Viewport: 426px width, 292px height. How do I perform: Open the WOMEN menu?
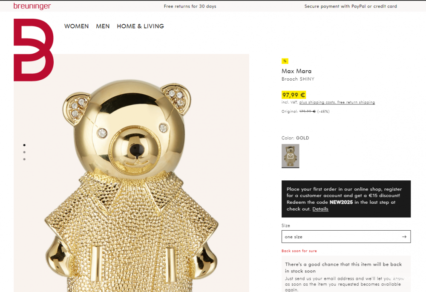coord(77,26)
